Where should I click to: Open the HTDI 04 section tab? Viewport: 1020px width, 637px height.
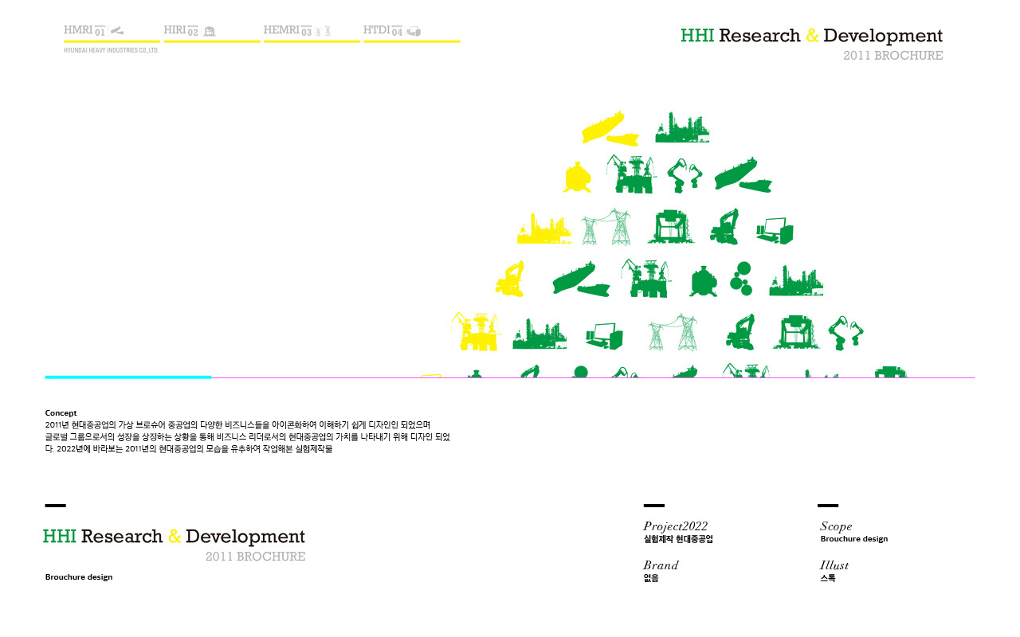click(411, 32)
